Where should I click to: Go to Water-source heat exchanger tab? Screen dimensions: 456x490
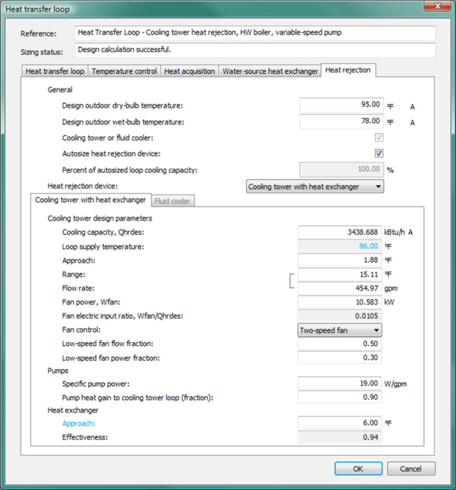[x=270, y=71]
